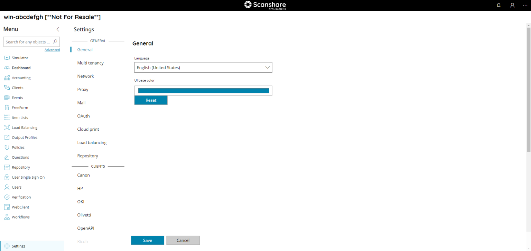Image resolution: width=531 pixels, height=251 pixels.
Task: Open the FreeForm document icon
Action: [x=7, y=108]
